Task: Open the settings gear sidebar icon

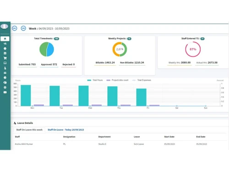Action: pos(5,88)
